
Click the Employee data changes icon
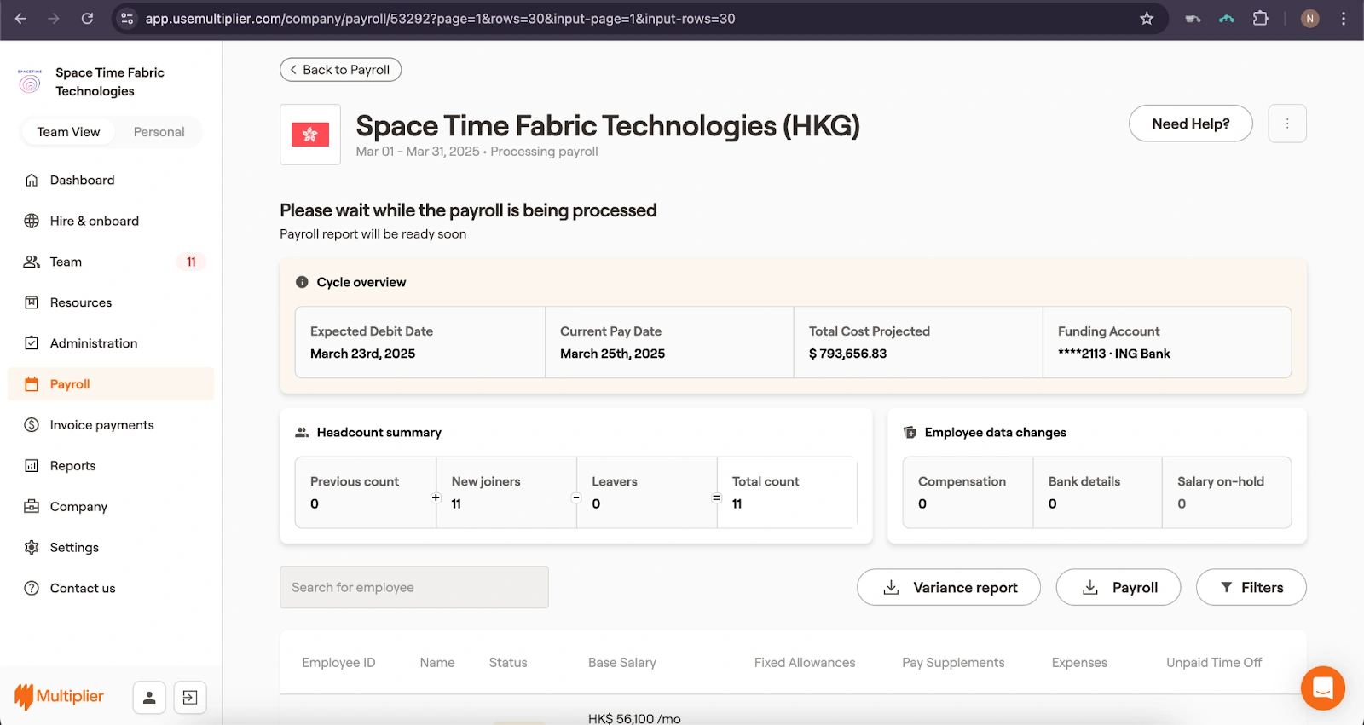910,433
